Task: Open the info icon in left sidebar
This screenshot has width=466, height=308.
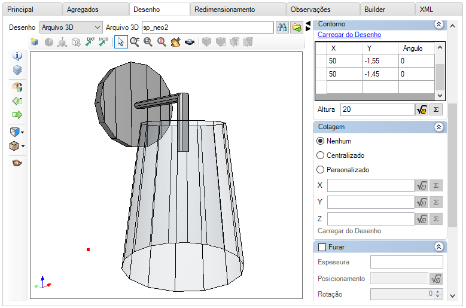Action: coord(17,56)
